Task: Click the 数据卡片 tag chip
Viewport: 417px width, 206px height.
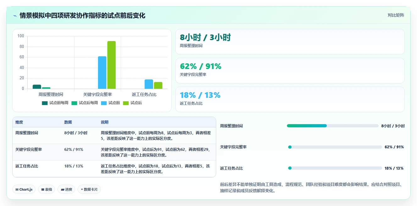Action: coord(89,189)
